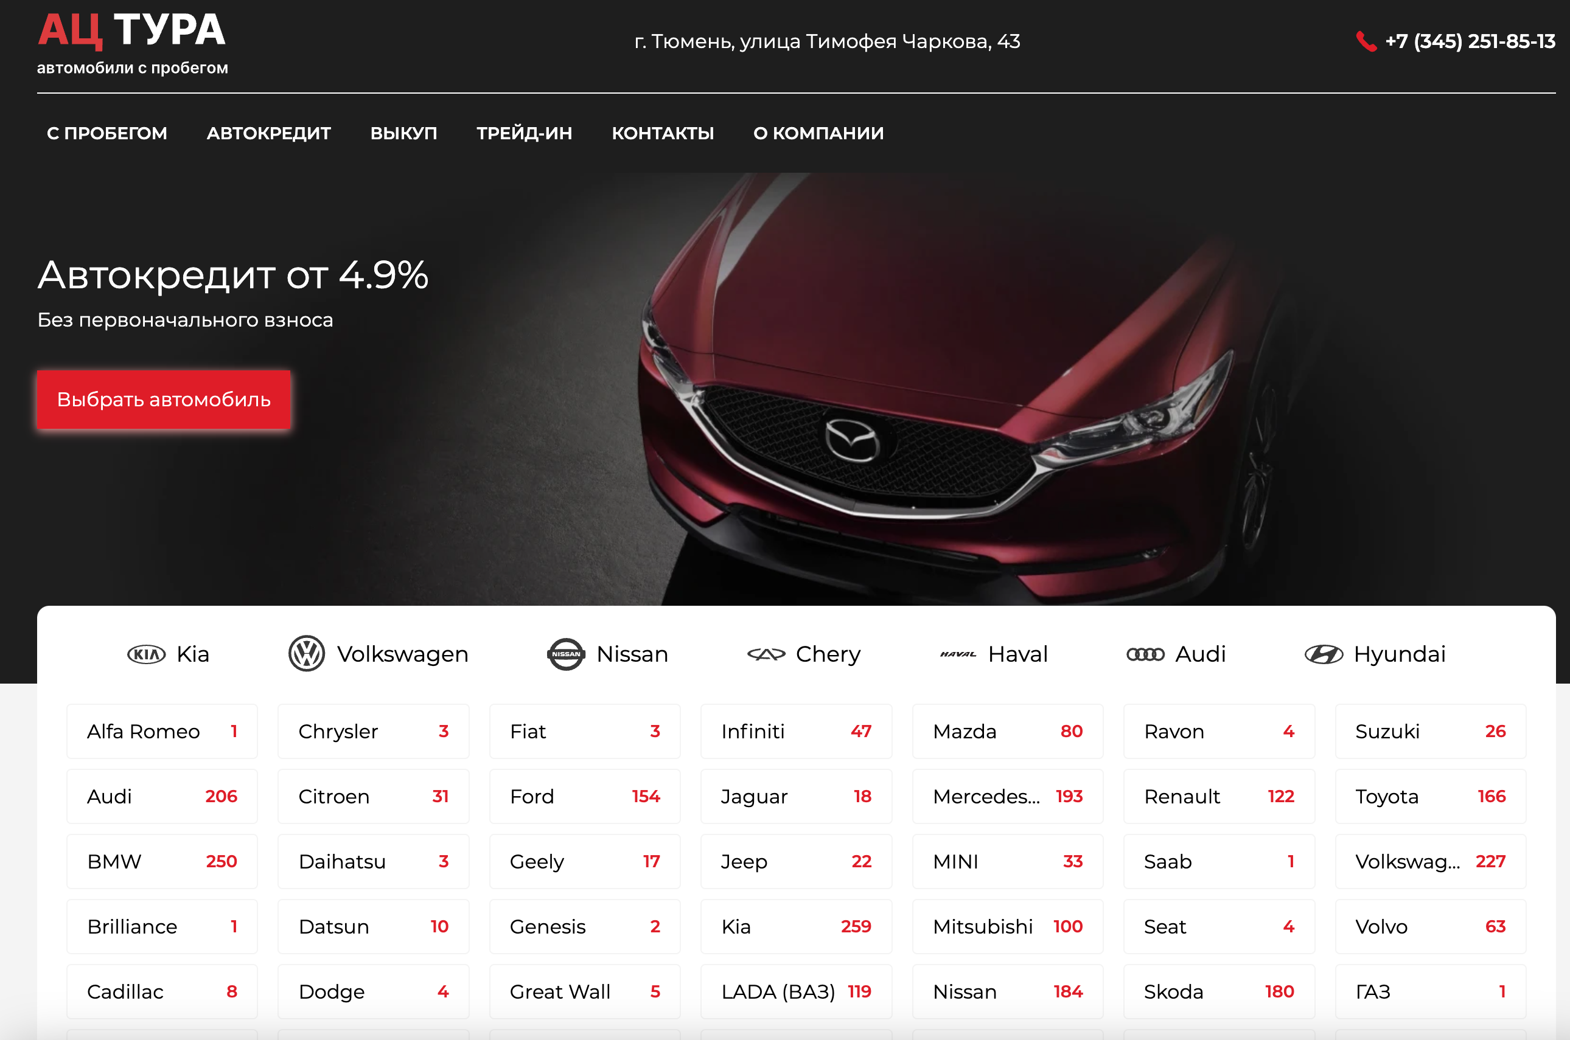This screenshot has width=1570, height=1040.
Task: Select the LADA (ВАЗ) brand tile
Action: point(797,991)
